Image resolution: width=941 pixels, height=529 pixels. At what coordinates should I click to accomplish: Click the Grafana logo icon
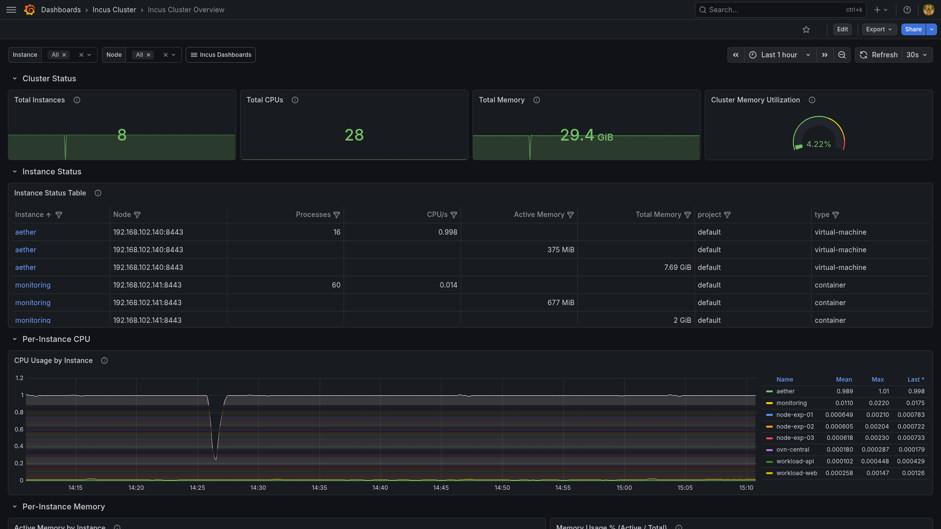coord(29,10)
